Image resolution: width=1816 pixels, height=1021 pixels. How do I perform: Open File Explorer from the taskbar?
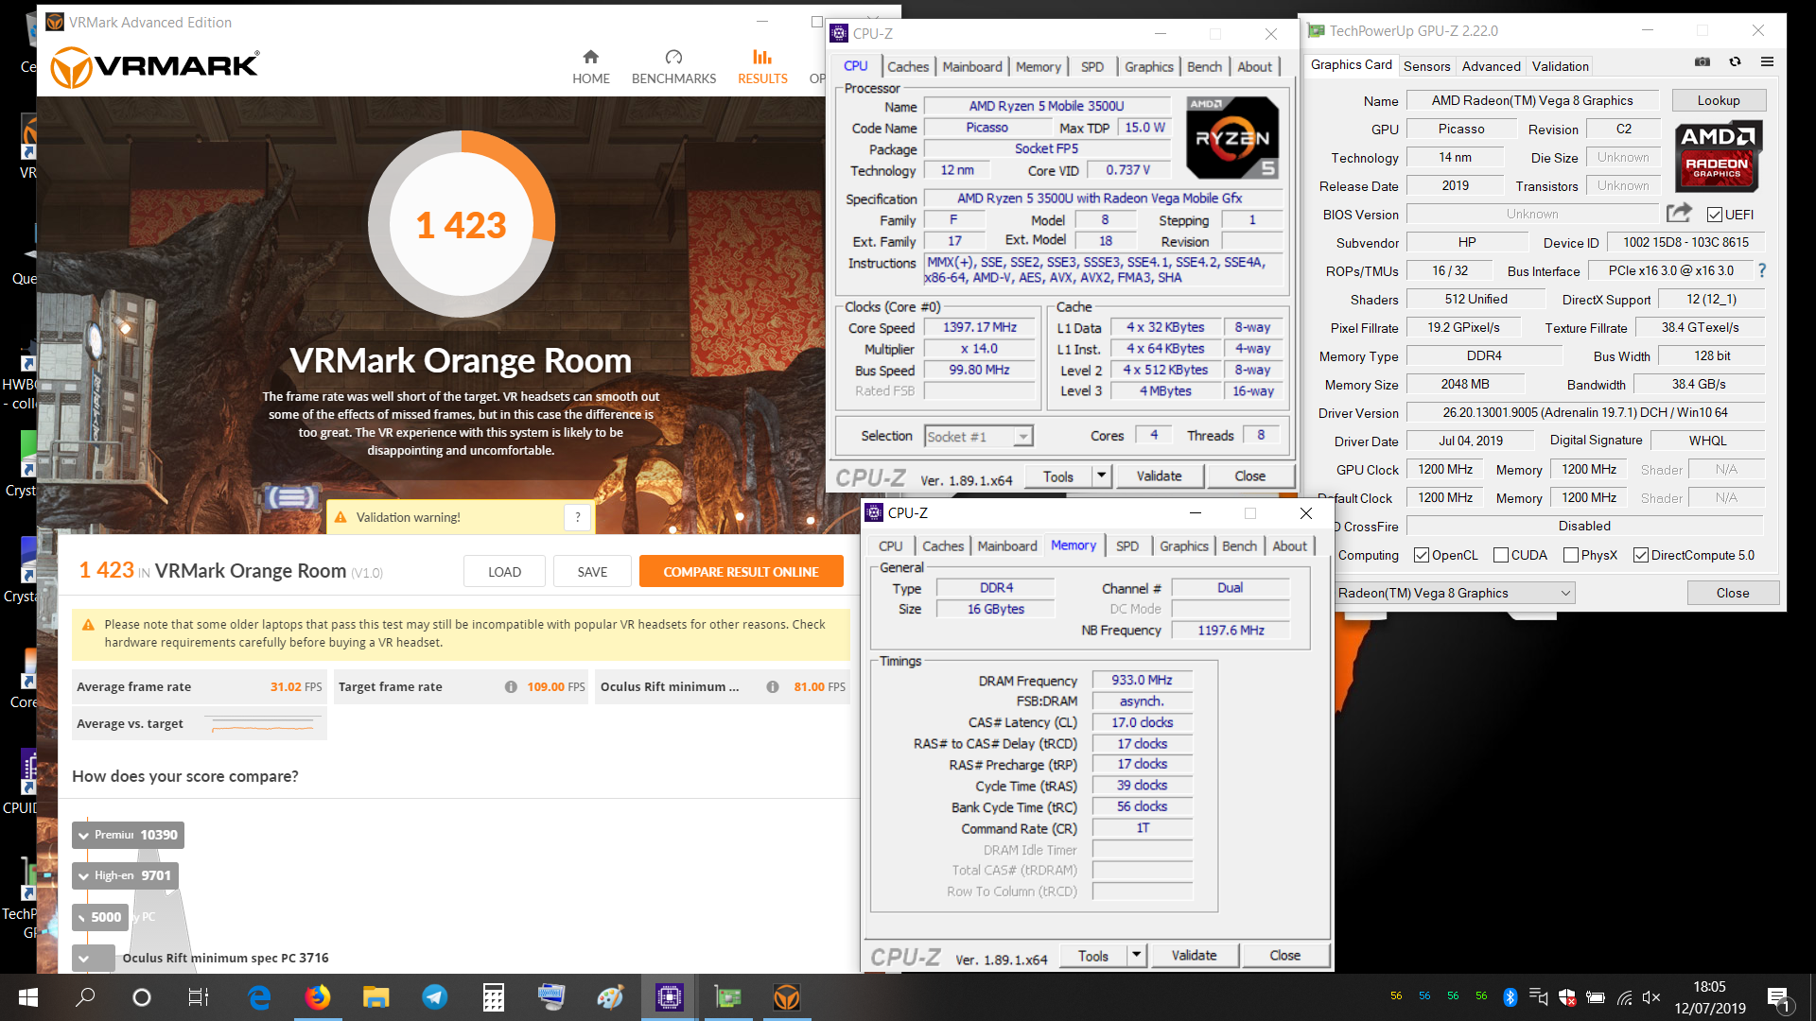(x=376, y=997)
